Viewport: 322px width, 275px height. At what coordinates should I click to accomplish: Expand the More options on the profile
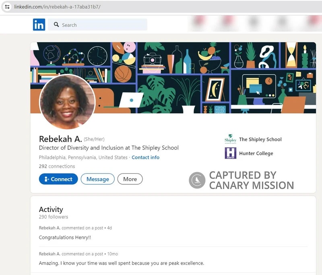[x=130, y=179]
